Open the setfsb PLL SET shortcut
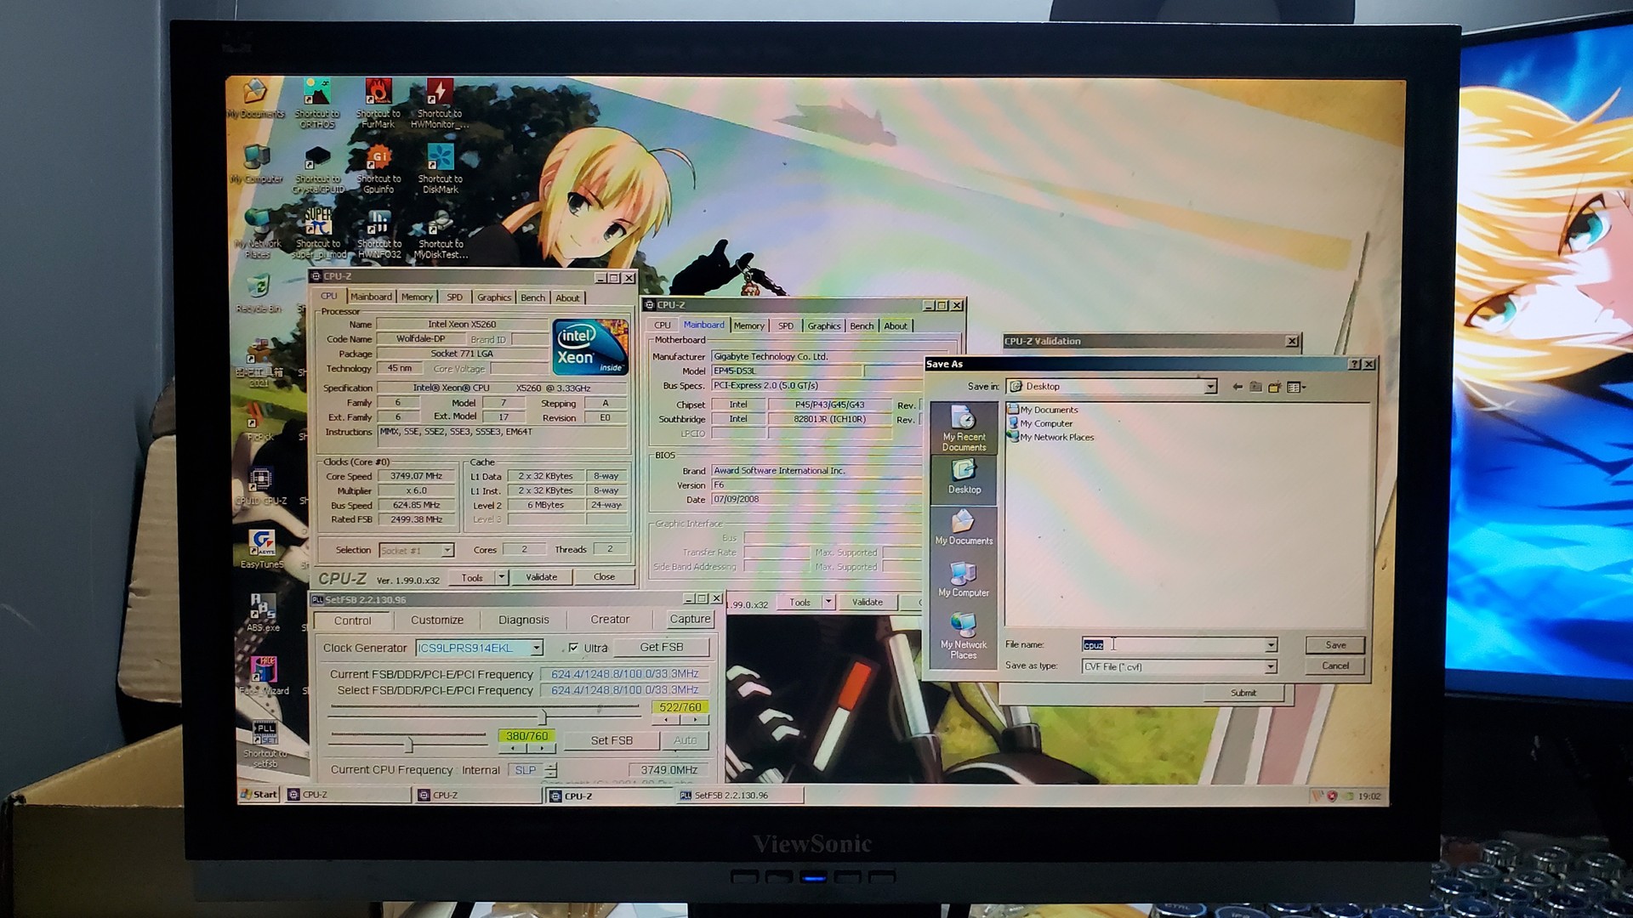1633x918 pixels. click(265, 745)
